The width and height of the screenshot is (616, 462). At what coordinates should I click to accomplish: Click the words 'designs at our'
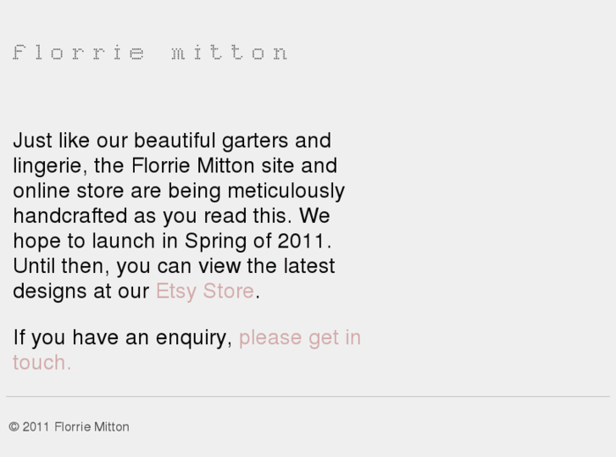point(80,291)
